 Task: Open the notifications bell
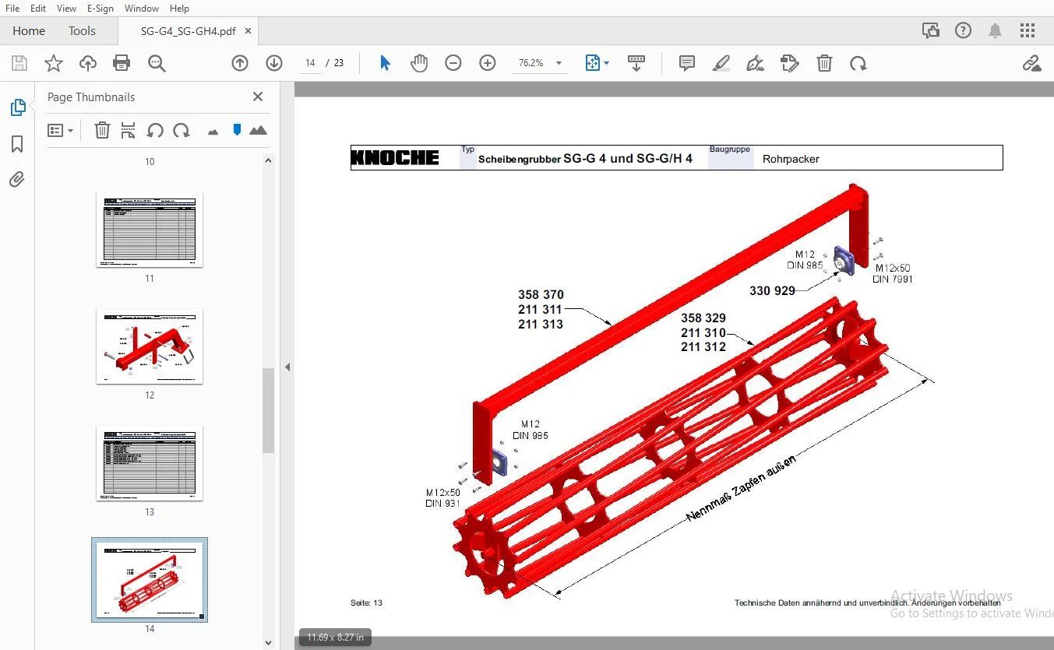[995, 31]
